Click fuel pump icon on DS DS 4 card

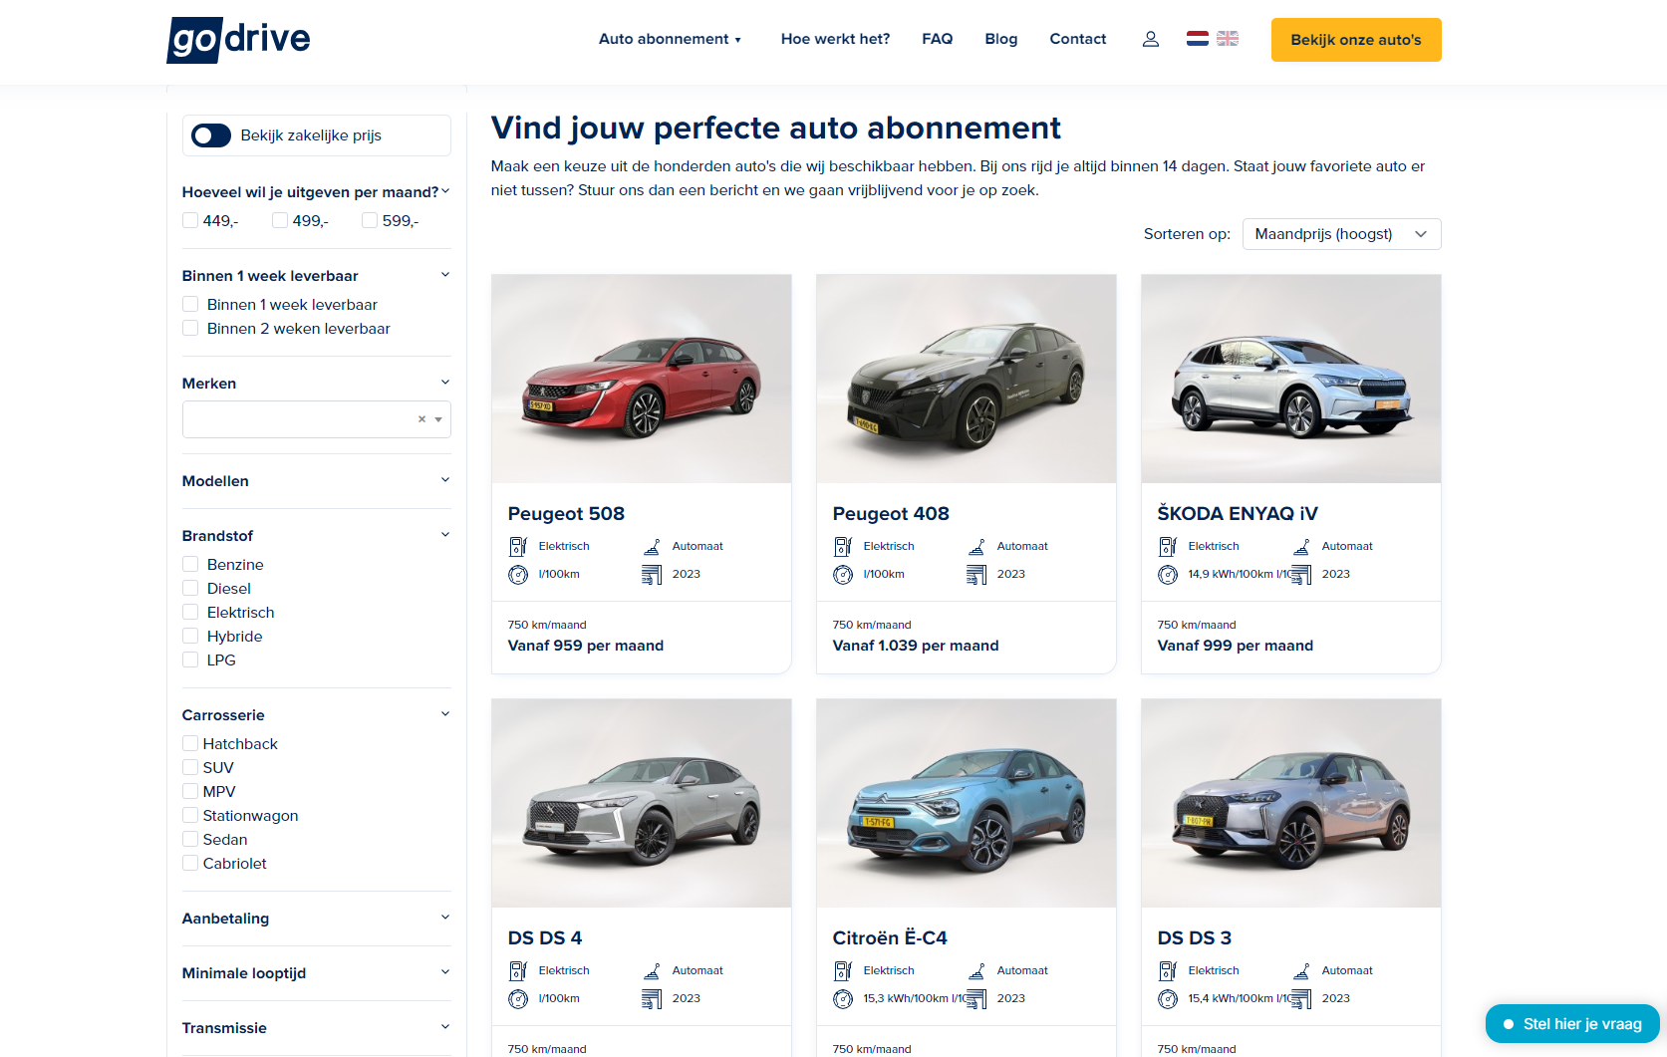click(x=518, y=970)
